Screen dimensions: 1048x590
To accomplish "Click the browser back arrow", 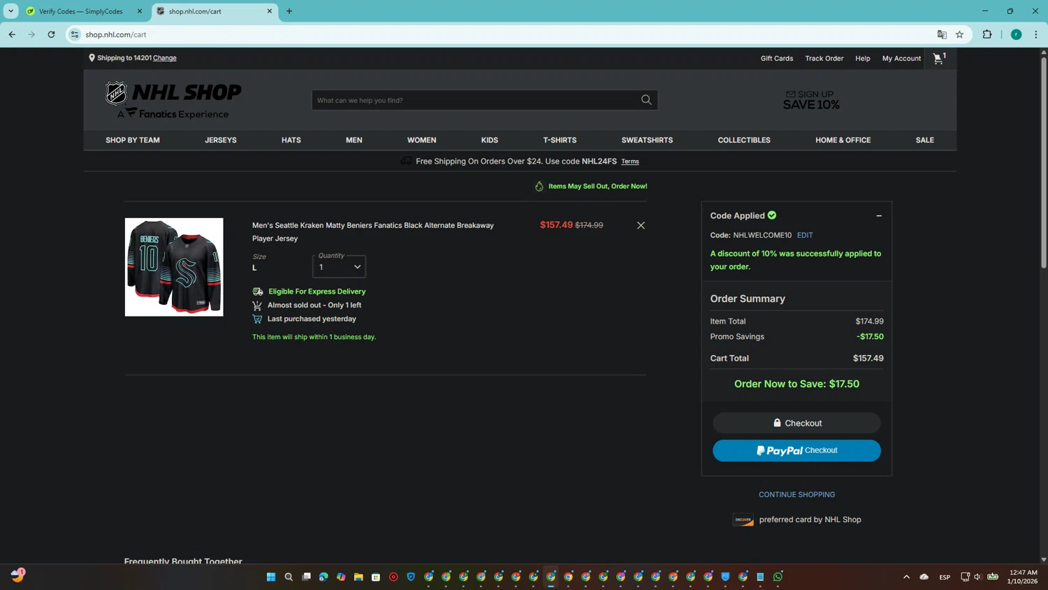I will point(12,34).
